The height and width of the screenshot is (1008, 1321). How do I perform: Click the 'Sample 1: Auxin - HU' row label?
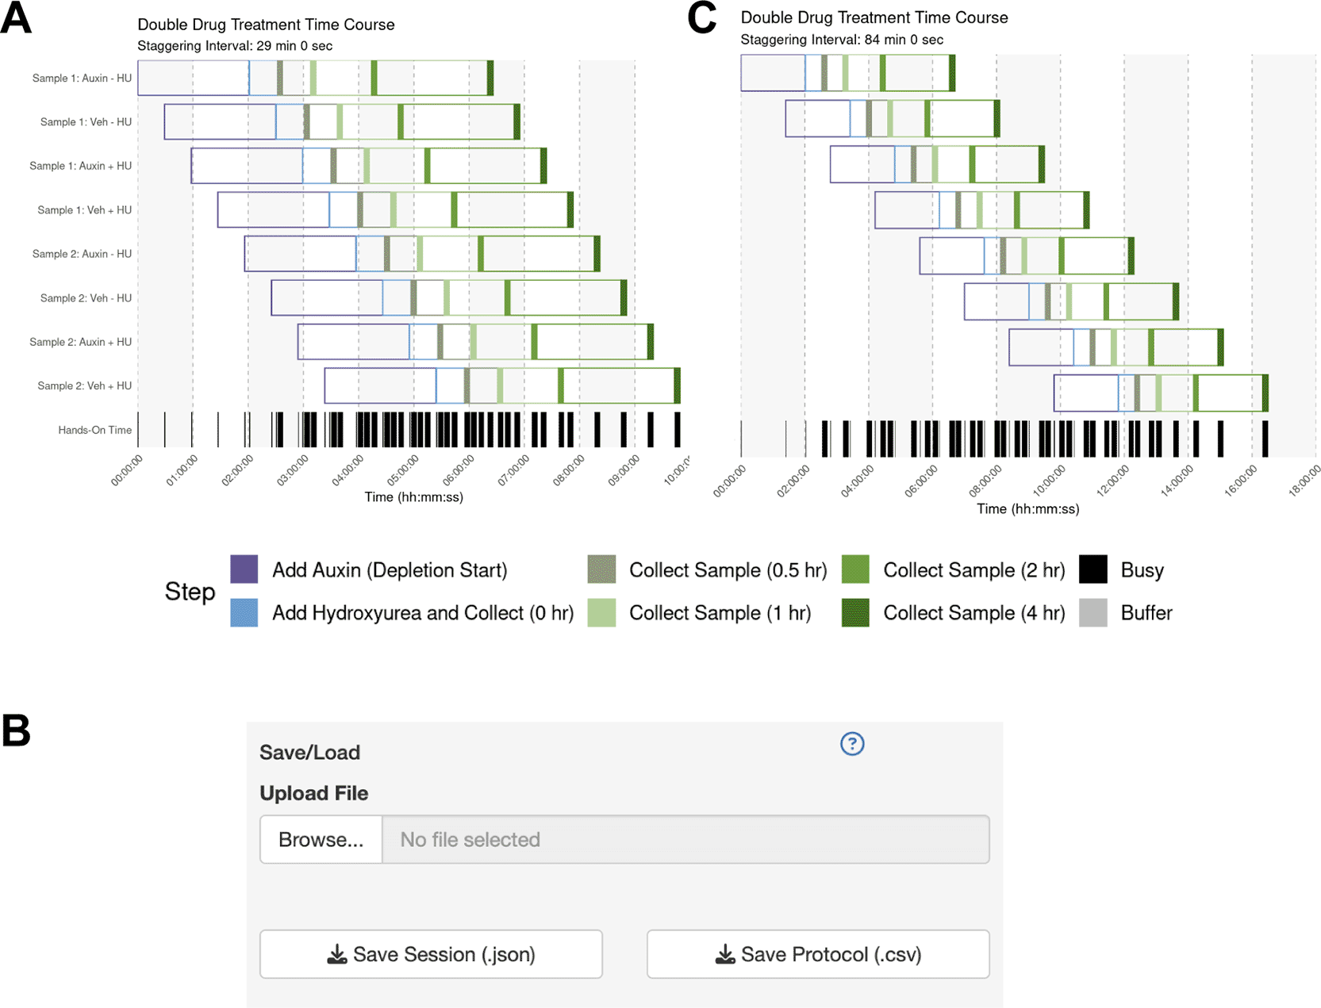coord(82,79)
